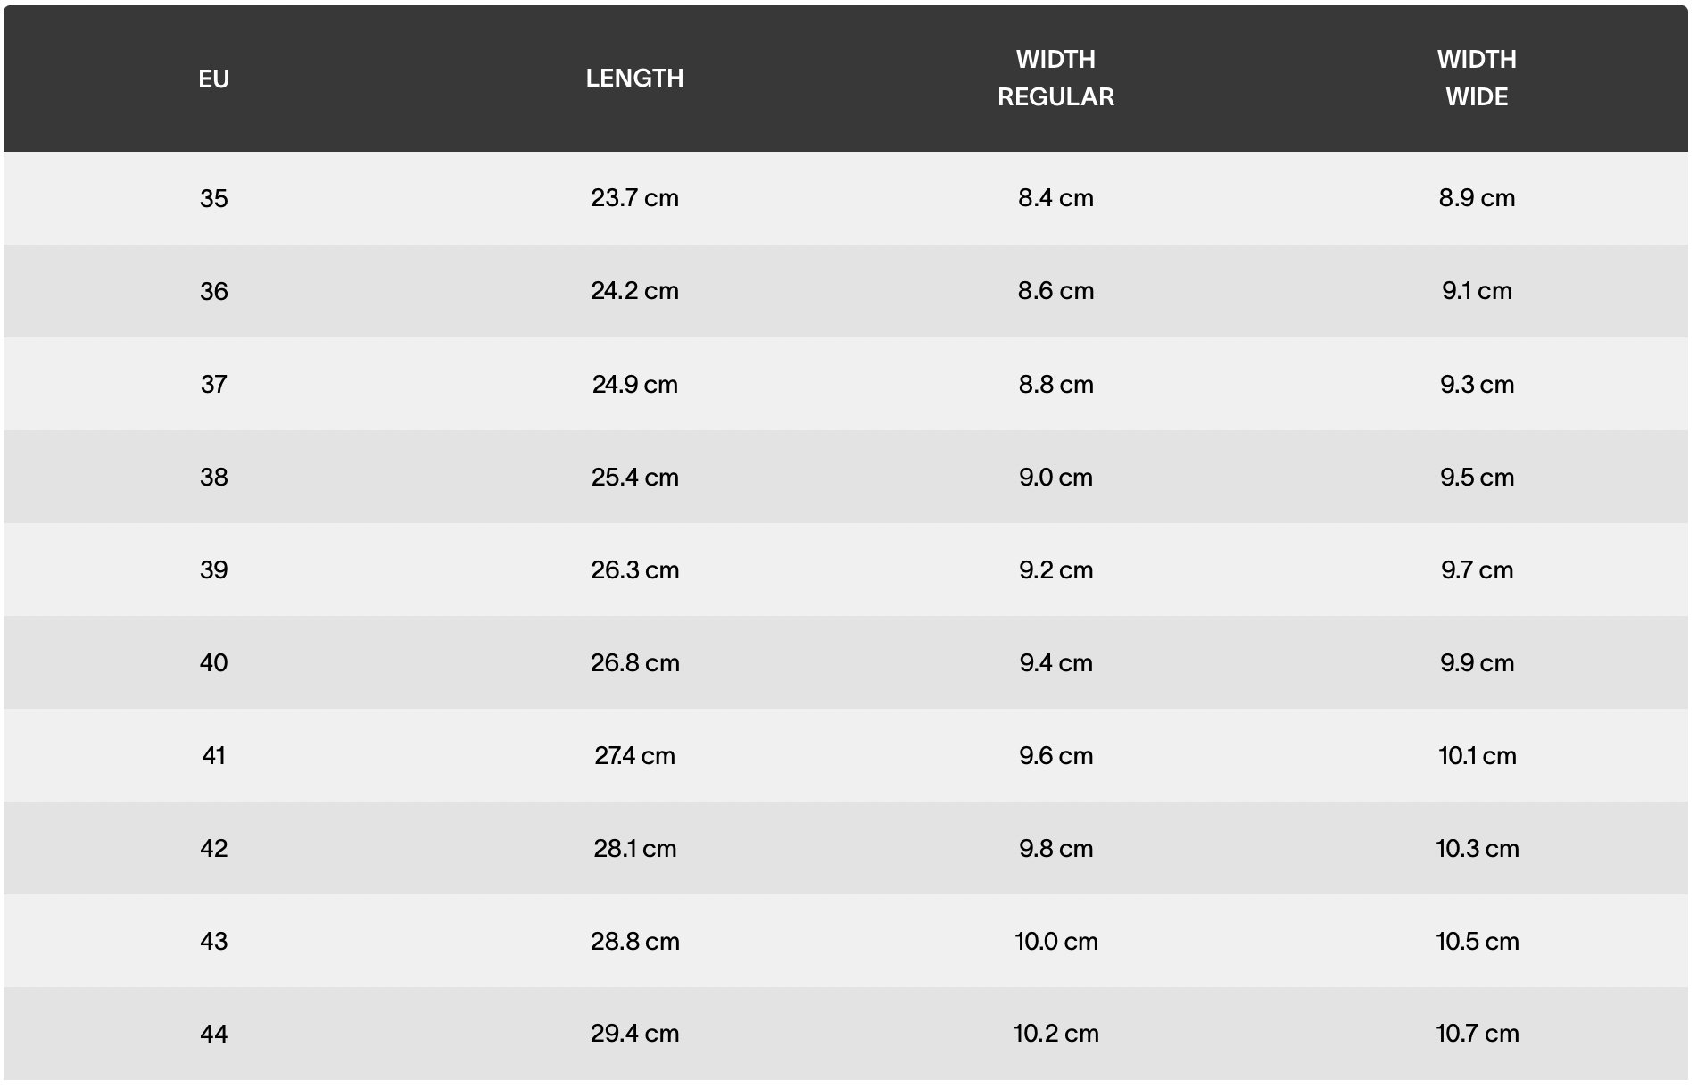This screenshot has height=1089, width=1697.
Task: Click the 23.7 cm length value
Action: tap(634, 198)
